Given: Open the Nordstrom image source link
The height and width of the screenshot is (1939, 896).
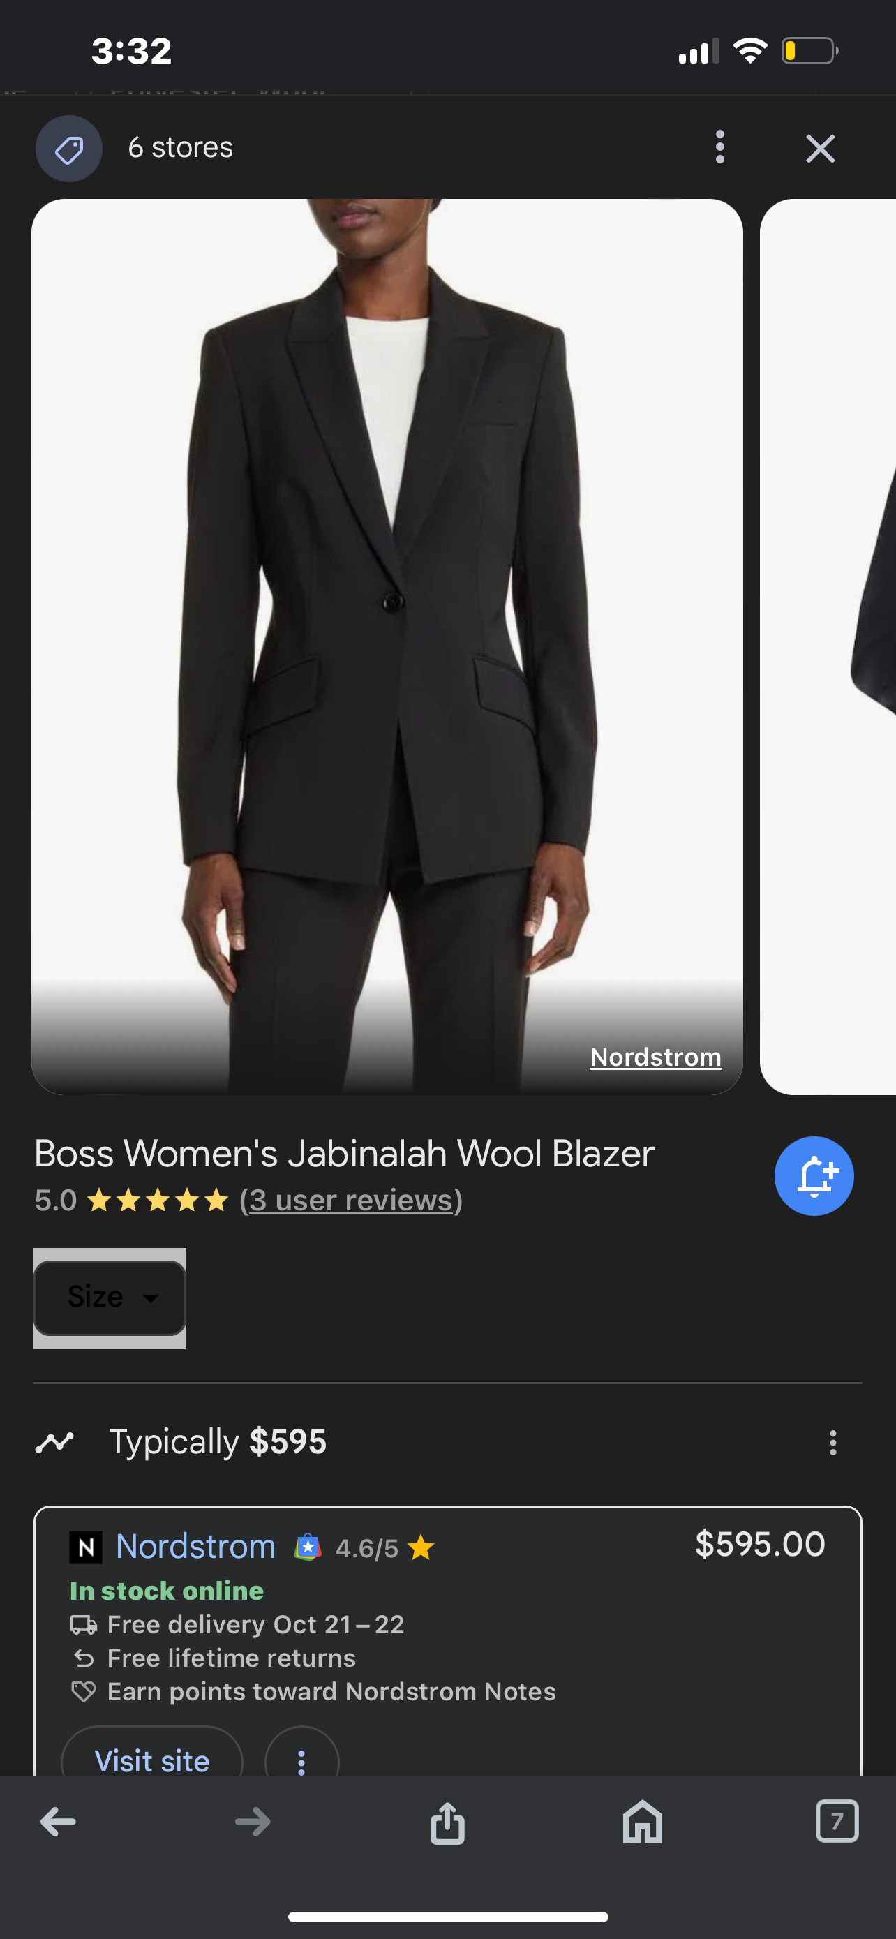Looking at the screenshot, I should pos(655,1057).
